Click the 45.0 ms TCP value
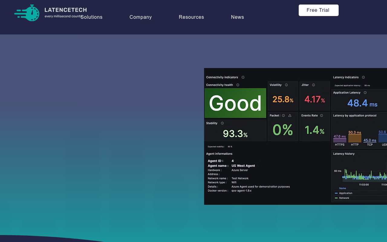 370,140
